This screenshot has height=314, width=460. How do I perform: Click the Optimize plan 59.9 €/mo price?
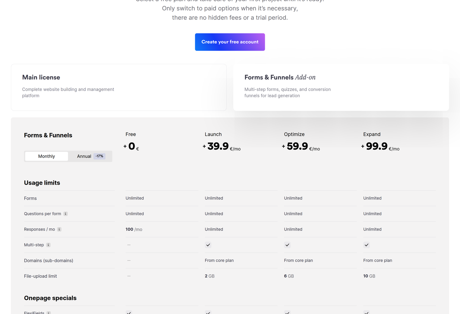[301, 146]
